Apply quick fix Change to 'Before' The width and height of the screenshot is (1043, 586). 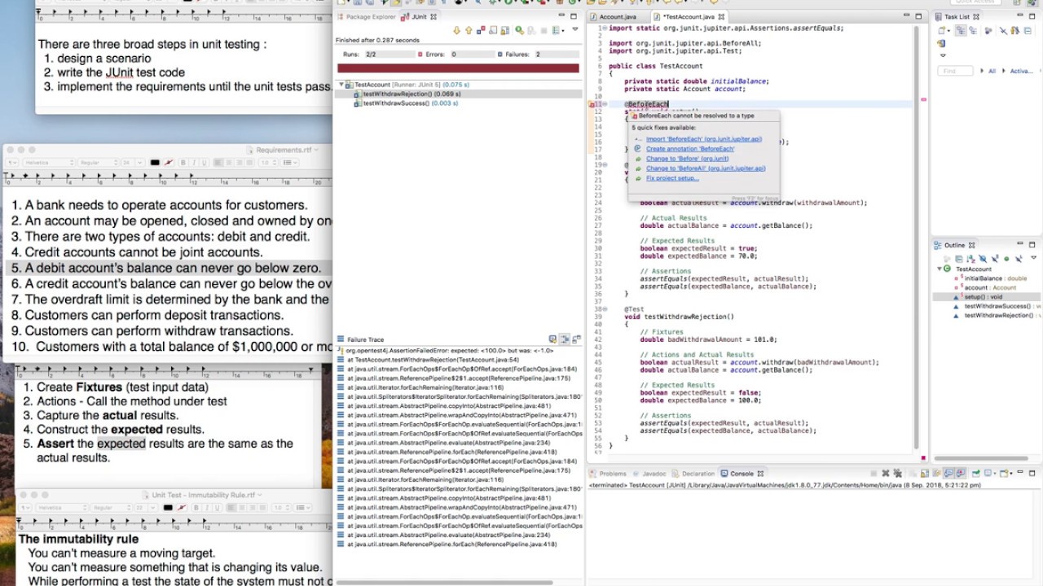pyautogui.click(x=688, y=159)
